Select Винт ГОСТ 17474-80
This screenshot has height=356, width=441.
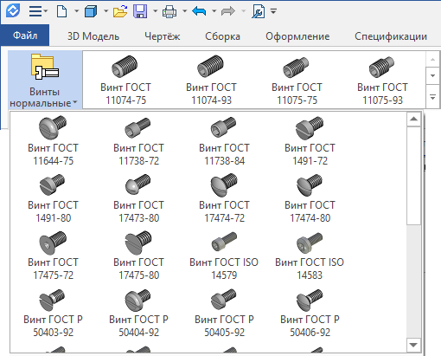[310, 198]
